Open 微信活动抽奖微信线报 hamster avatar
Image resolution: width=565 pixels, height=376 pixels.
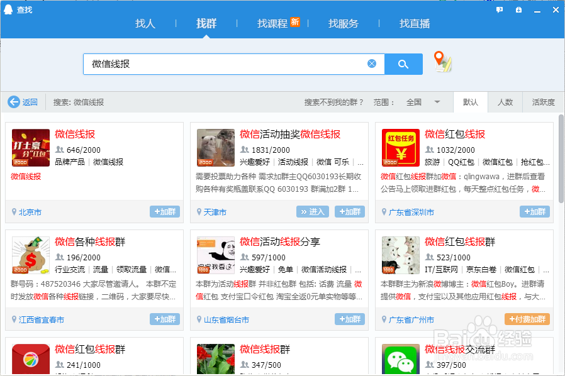(215, 148)
